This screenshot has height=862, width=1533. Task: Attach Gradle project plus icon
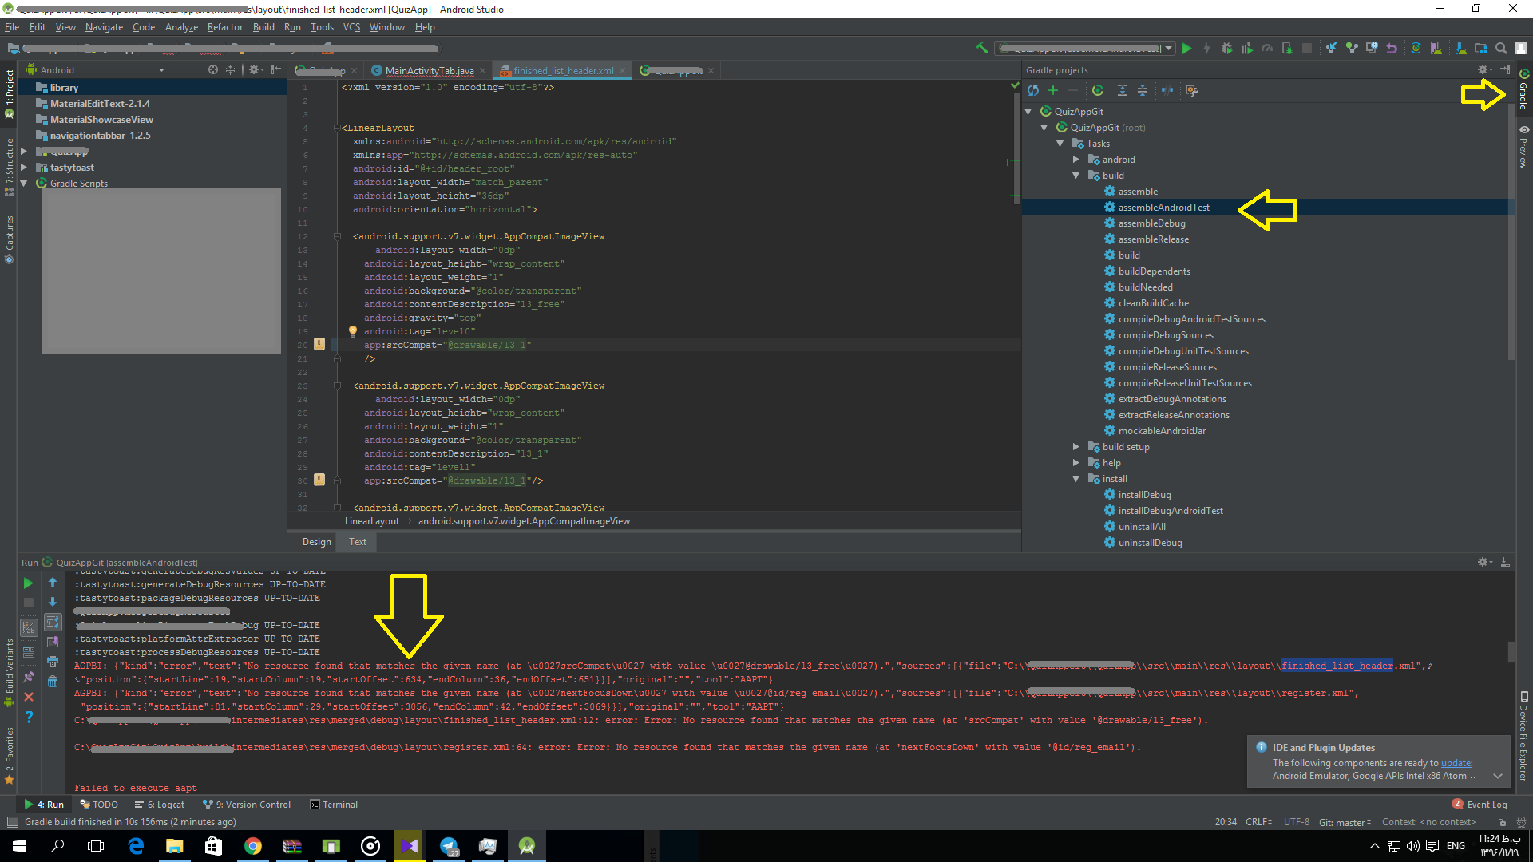click(x=1053, y=91)
